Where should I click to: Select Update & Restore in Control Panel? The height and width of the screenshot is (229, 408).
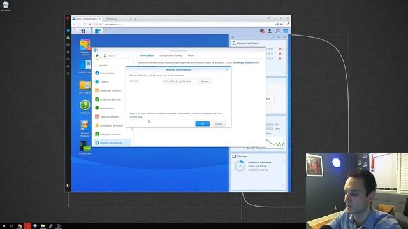coord(112,143)
